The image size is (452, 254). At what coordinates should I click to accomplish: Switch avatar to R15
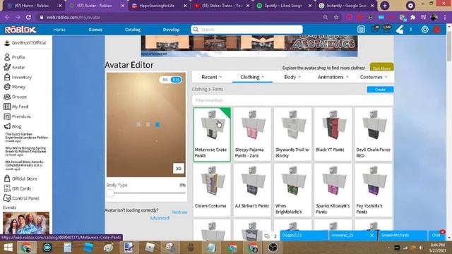[x=176, y=80]
